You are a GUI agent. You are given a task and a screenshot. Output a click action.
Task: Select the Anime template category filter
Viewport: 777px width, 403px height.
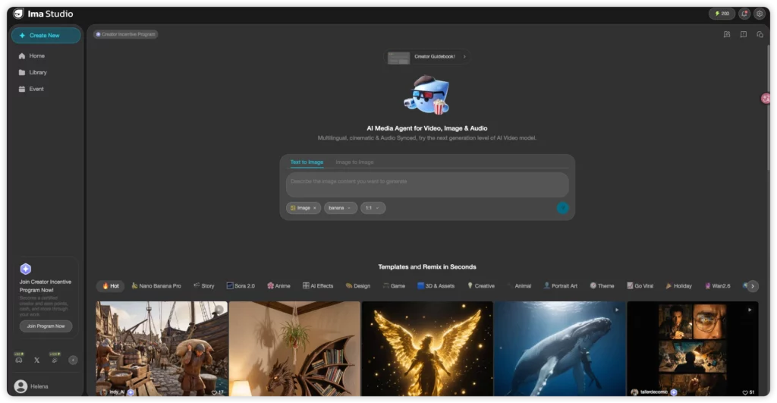[278, 286]
